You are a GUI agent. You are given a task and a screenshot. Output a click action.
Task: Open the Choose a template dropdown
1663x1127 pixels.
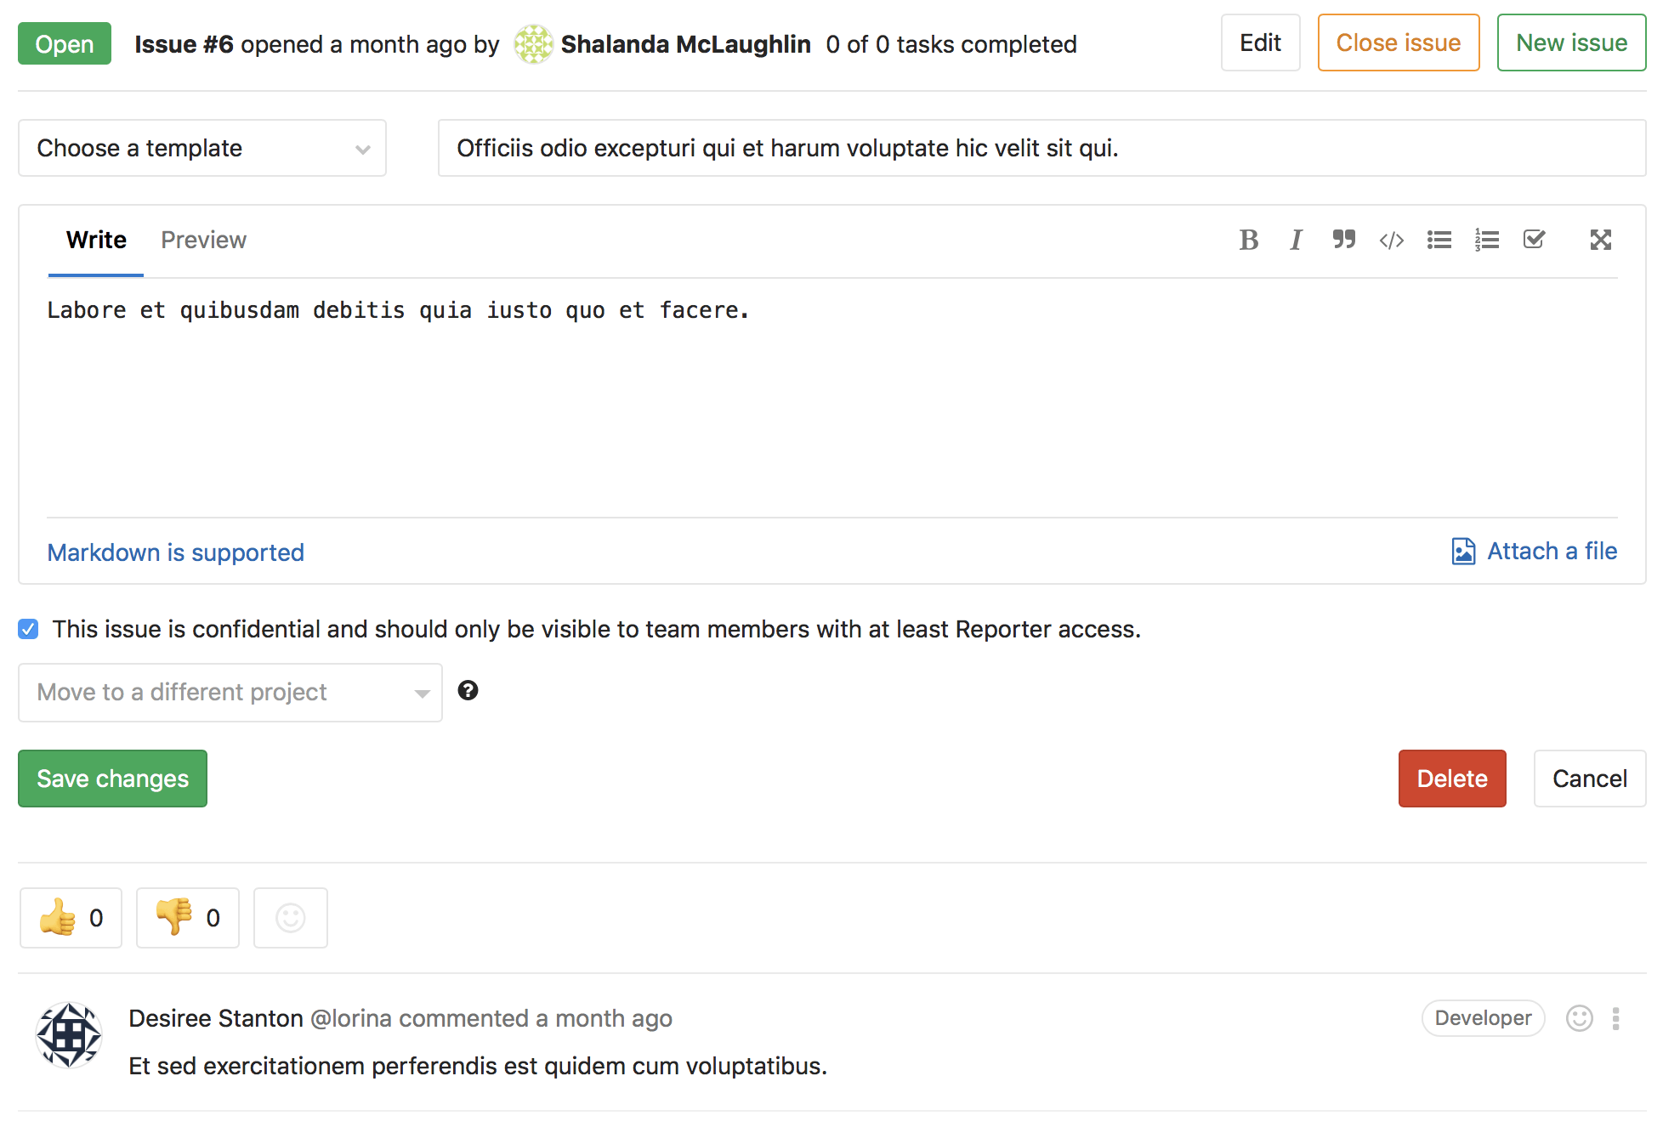(201, 148)
